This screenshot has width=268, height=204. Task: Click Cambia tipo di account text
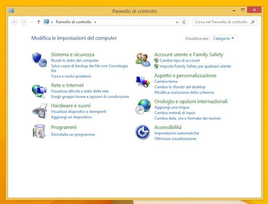coord(179,60)
